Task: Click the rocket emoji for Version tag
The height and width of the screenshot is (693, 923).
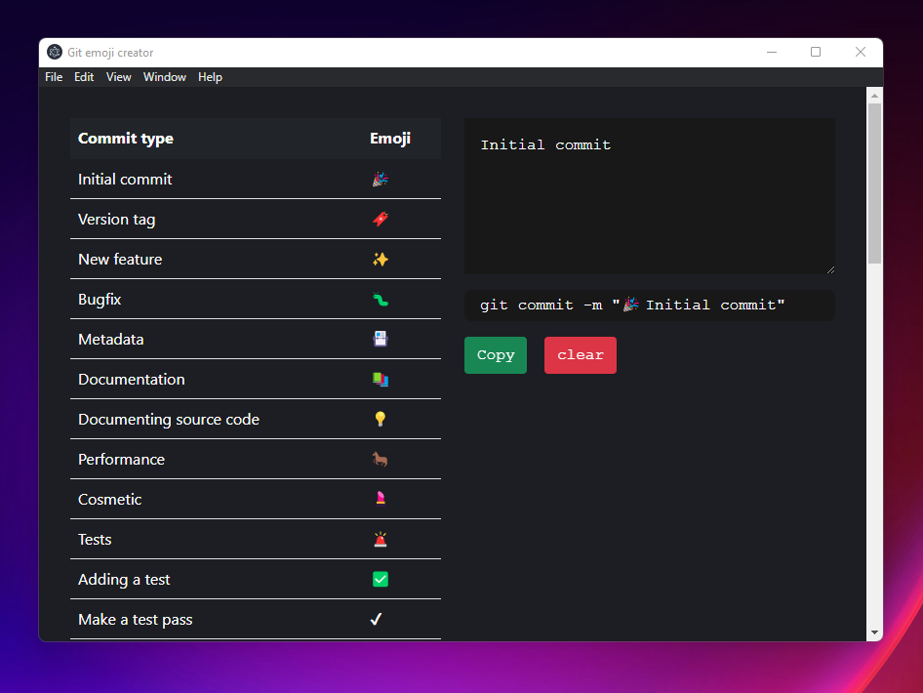Action: (380, 219)
